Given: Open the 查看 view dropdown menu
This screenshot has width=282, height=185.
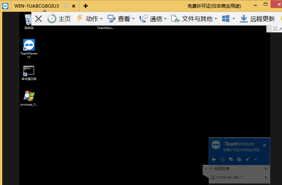Looking at the screenshot, I should click(x=121, y=19).
